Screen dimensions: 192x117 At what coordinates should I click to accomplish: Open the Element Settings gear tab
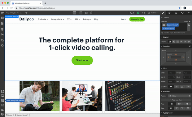(169, 13)
